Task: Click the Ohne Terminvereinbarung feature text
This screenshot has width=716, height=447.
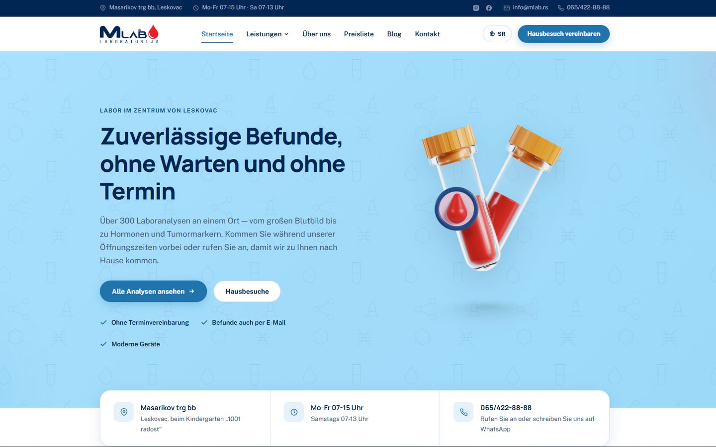Action: click(150, 322)
